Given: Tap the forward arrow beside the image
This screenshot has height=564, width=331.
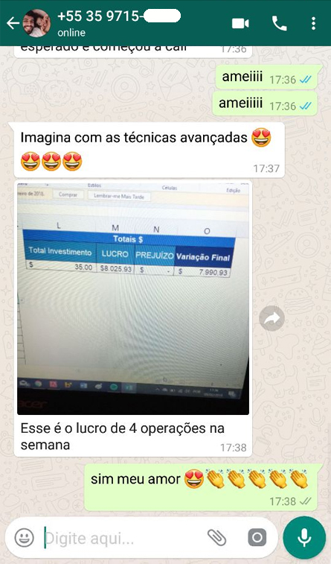Looking at the screenshot, I should [271, 318].
